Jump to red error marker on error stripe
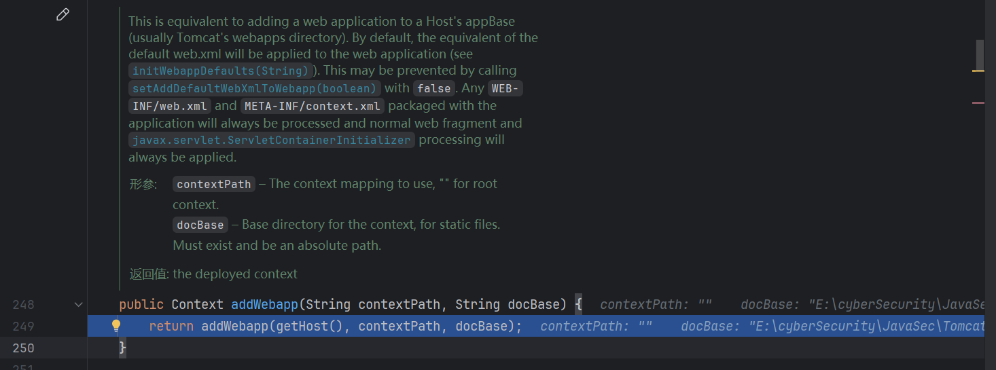 (978, 103)
